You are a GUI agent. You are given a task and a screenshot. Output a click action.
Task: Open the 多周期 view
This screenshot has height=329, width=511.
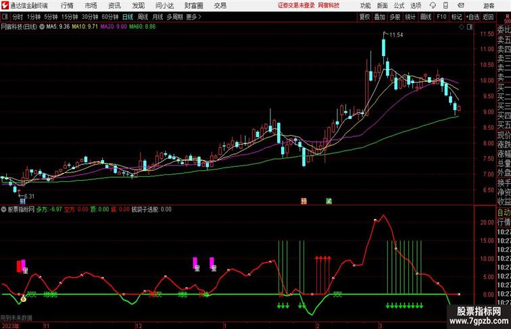pyautogui.click(x=174, y=17)
